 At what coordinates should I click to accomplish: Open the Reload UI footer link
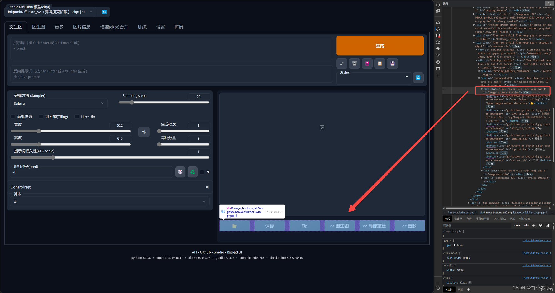[x=234, y=252]
